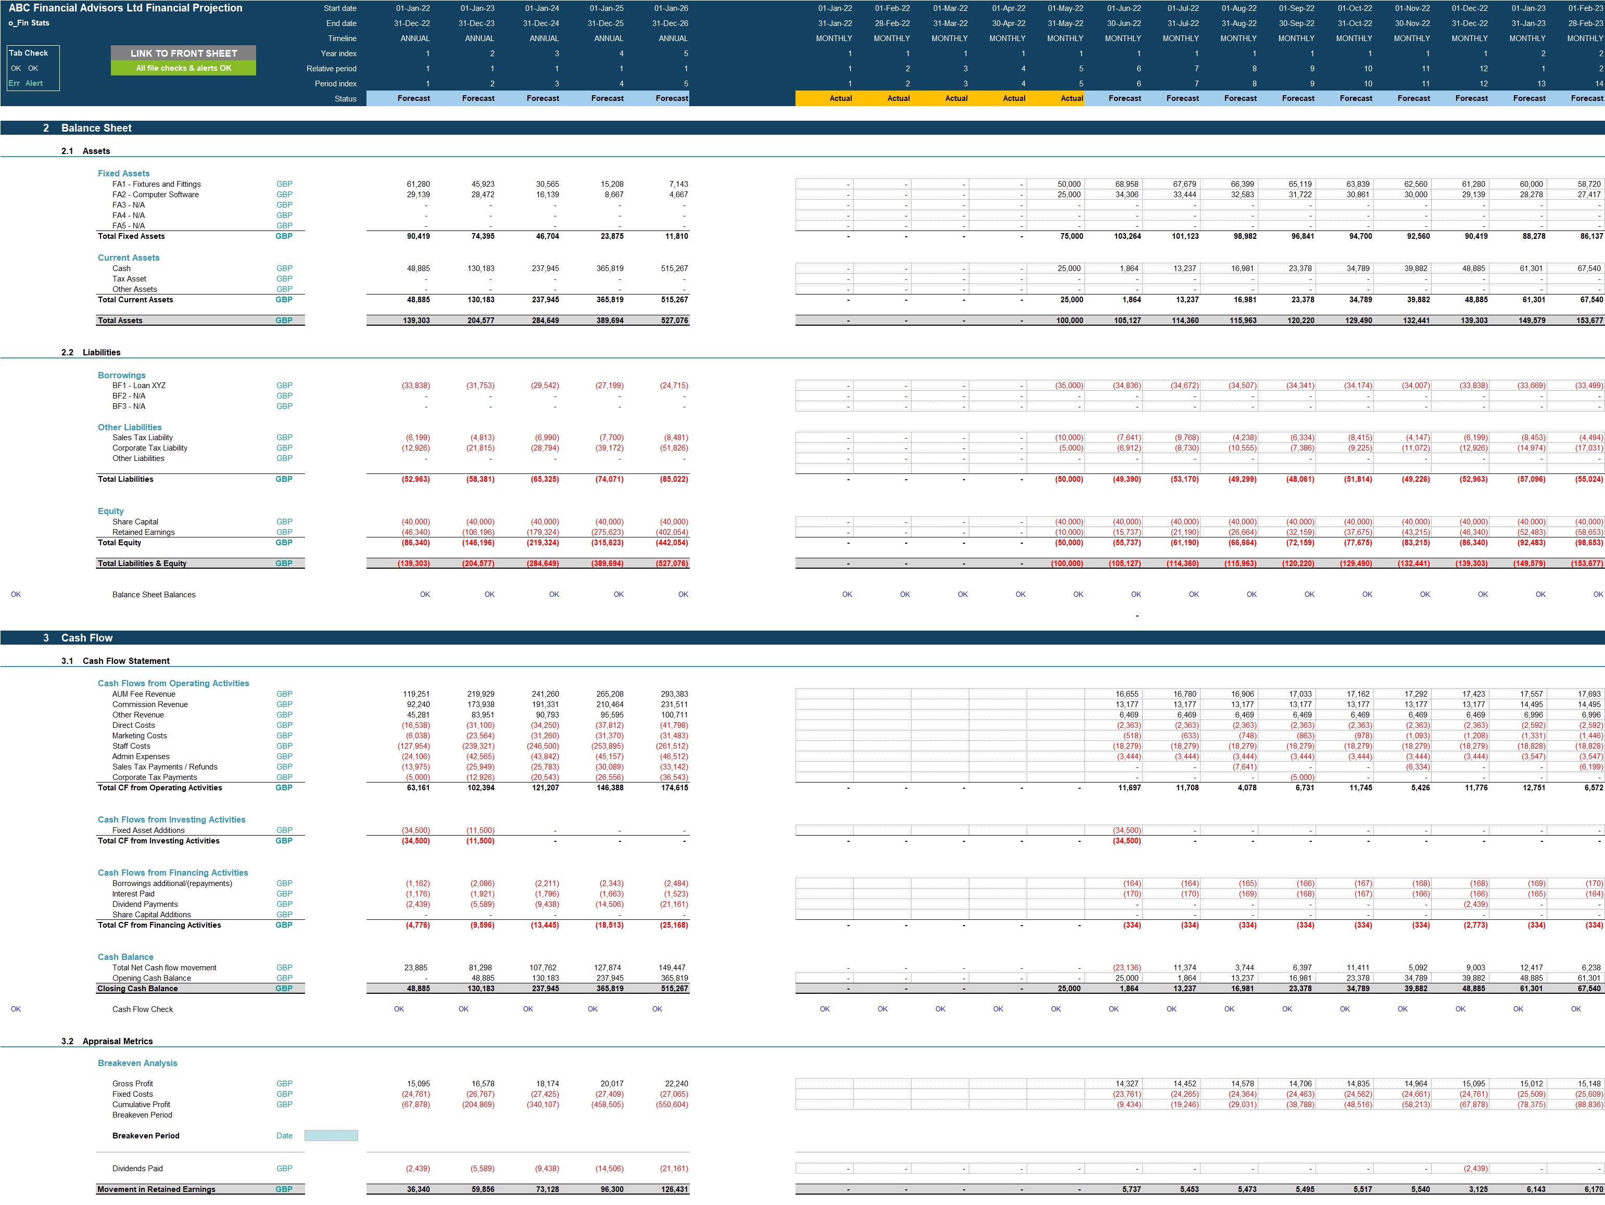
Task: Select the Sales Tax Liability label
Action: click(x=142, y=438)
